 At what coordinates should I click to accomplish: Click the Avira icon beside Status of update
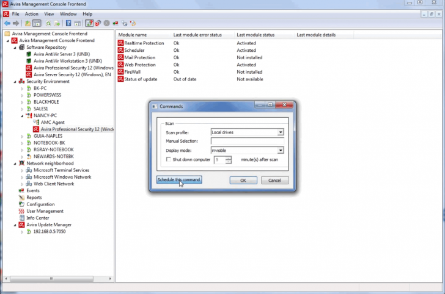[120, 79]
